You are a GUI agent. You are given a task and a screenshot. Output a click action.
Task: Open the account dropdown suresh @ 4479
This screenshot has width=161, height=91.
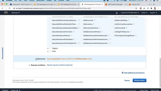click(x=130, y=13)
